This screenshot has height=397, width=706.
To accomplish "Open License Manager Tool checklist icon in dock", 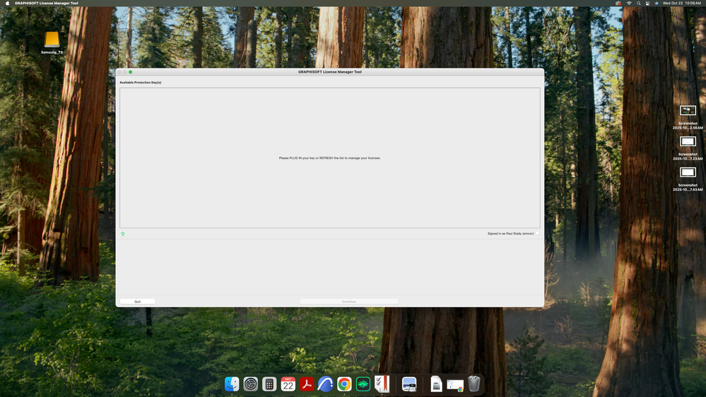I will click(x=382, y=384).
